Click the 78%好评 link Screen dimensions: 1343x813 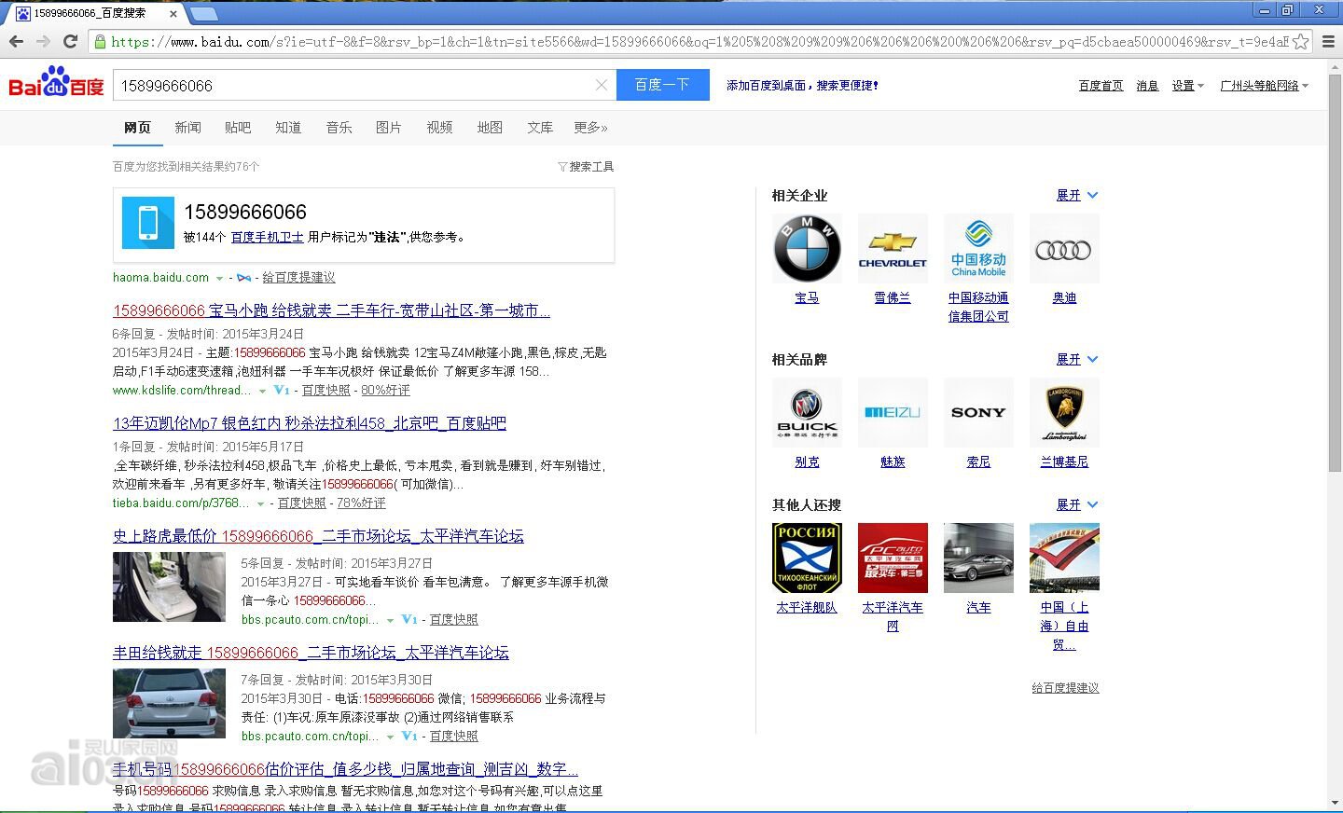pos(361,503)
